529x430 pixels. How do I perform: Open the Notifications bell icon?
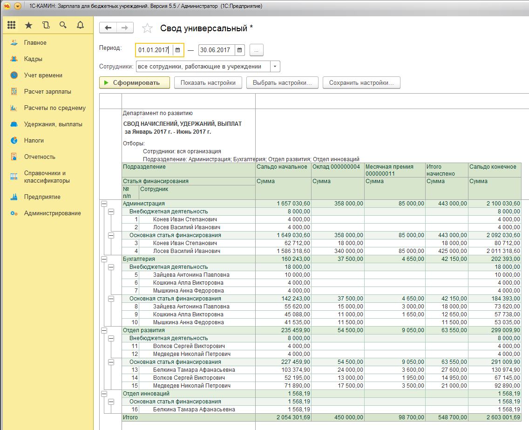[80, 25]
